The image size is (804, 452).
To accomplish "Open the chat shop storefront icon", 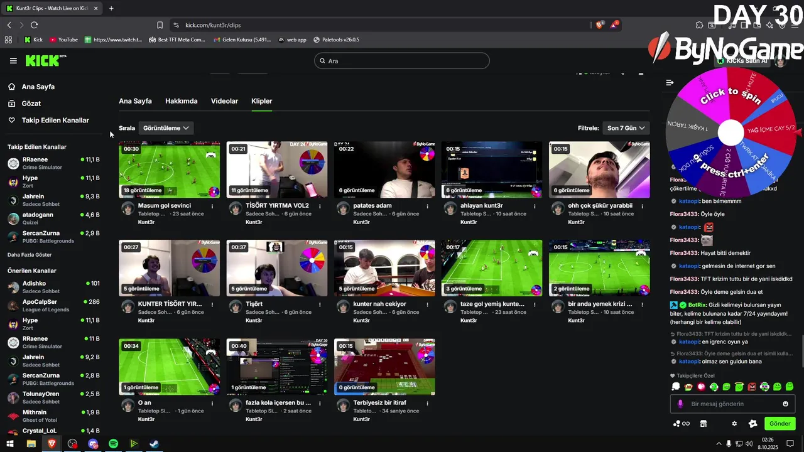I will [x=703, y=424].
